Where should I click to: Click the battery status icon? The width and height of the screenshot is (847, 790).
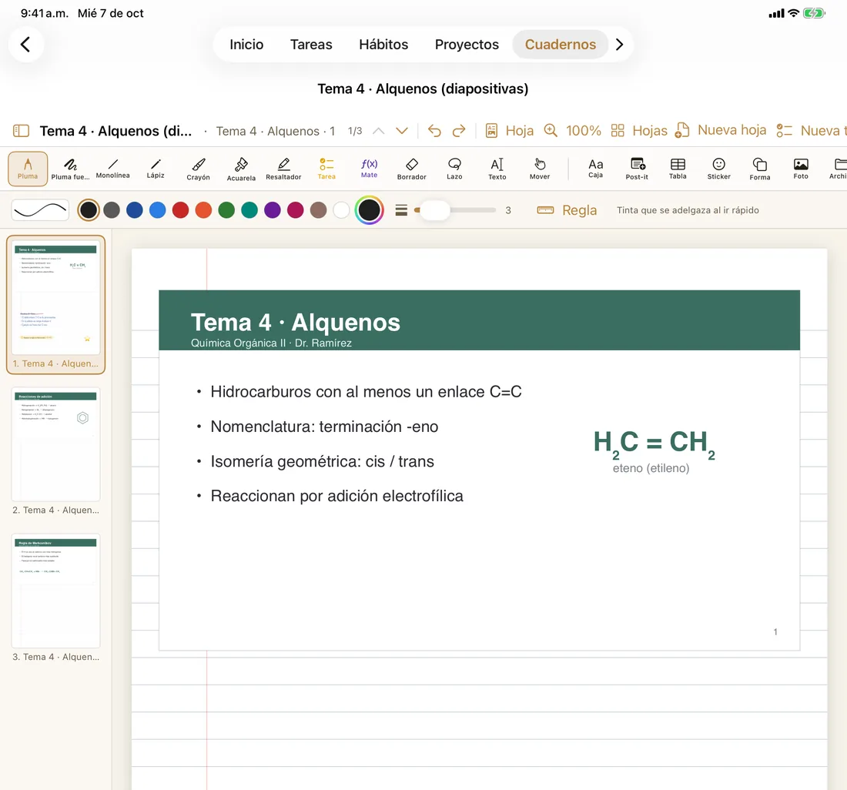click(814, 14)
